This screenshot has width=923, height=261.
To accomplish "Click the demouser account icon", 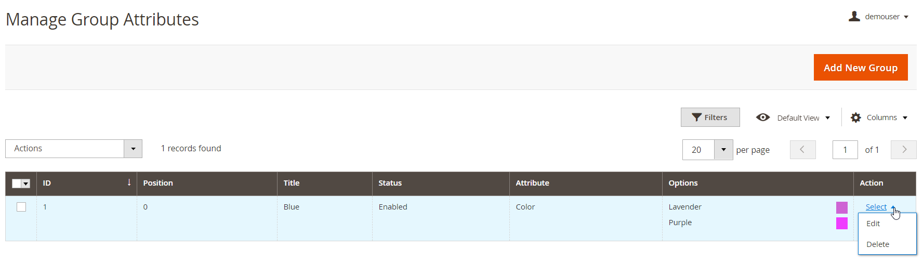I will pos(854,17).
